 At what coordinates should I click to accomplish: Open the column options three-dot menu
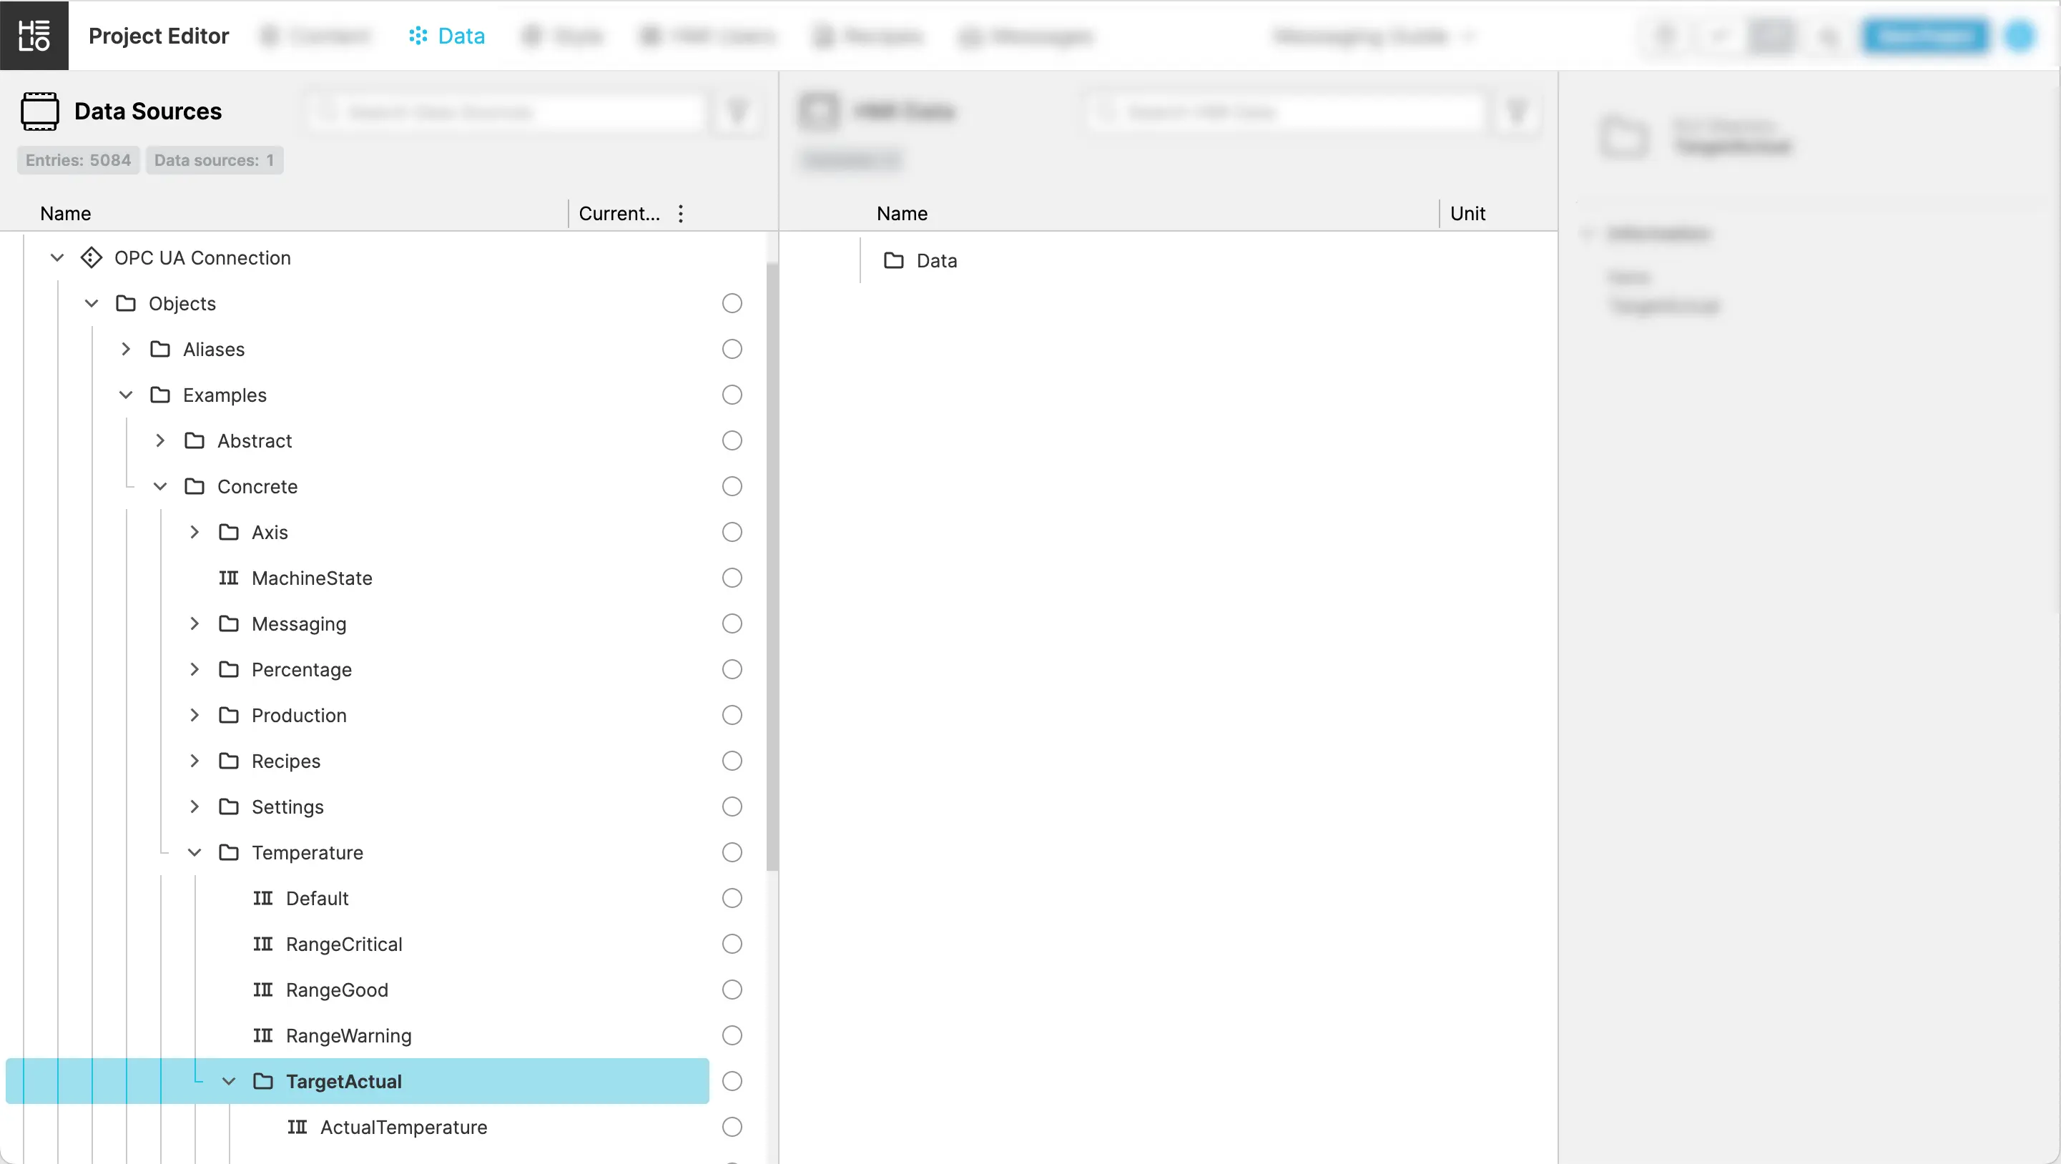tap(680, 214)
